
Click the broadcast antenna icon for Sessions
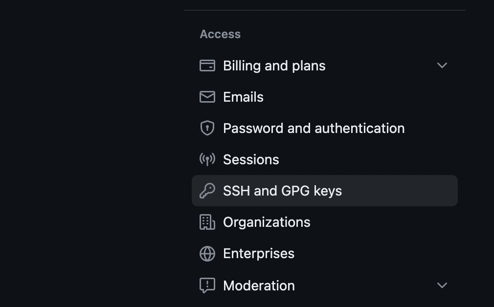pos(207,159)
